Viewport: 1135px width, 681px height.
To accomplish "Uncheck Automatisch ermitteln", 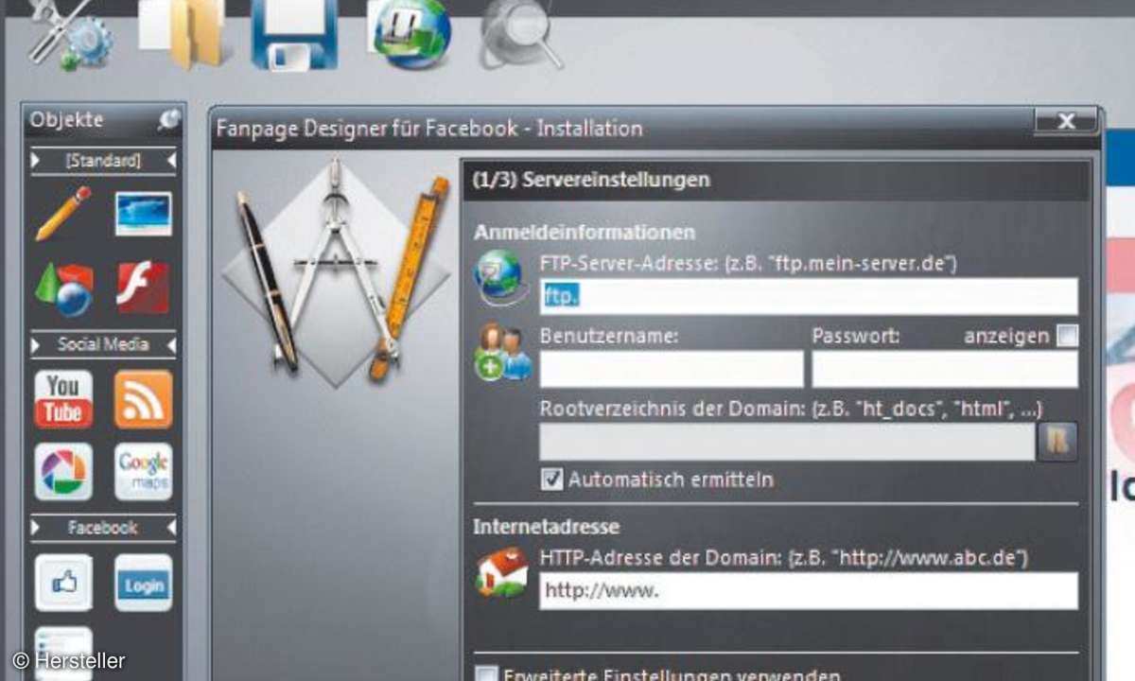I will 551,480.
